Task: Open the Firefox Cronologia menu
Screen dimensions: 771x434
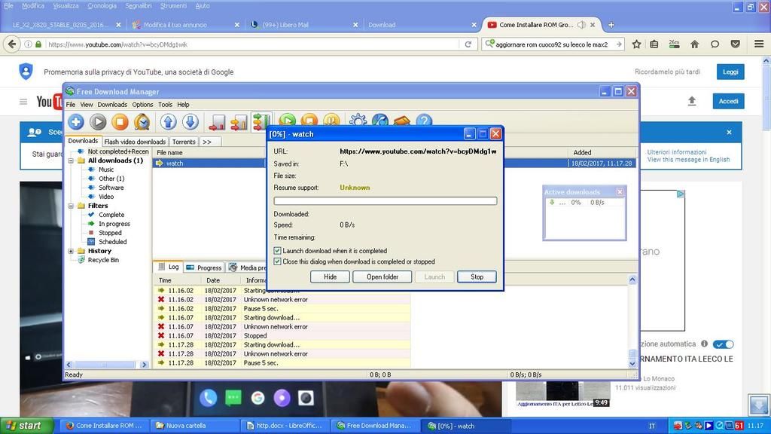Action: tap(102, 6)
